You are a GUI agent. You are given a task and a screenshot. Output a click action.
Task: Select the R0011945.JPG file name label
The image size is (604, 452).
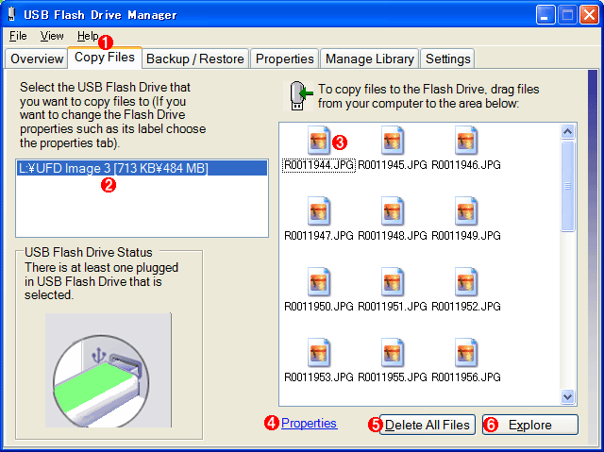pos(393,165)
